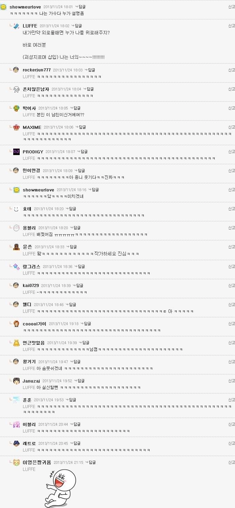Click 답글 next to rockerjun777's comment
This screenshot has height=508, width=235.
(90, 70)
